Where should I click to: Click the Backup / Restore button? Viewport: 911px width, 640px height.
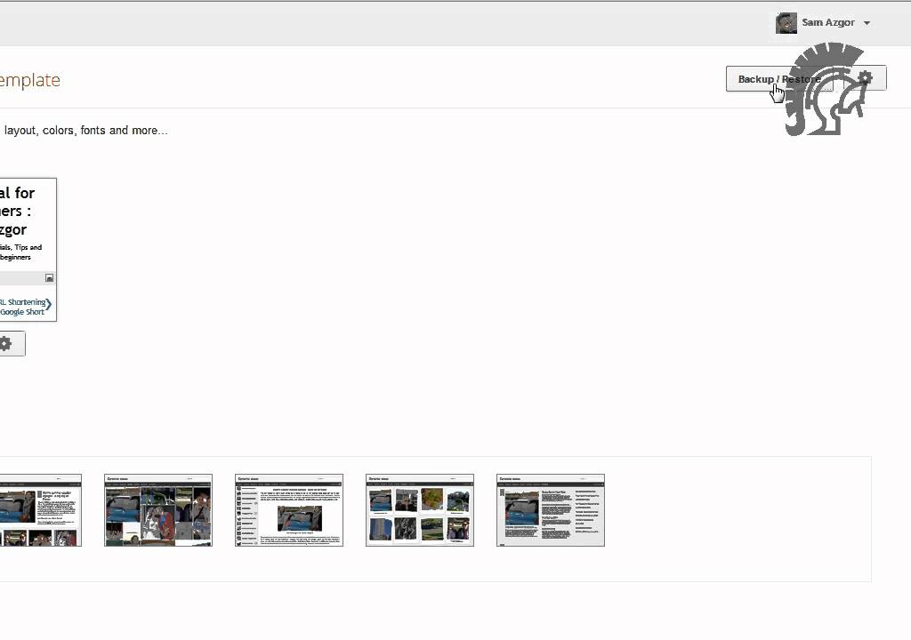[x=779, y=78]
